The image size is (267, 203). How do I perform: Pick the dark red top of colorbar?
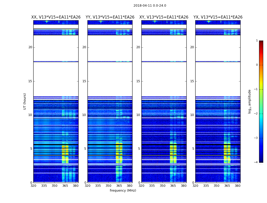point(261,42)
